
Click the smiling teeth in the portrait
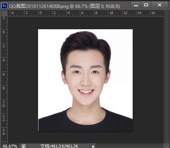pos(86,92)
